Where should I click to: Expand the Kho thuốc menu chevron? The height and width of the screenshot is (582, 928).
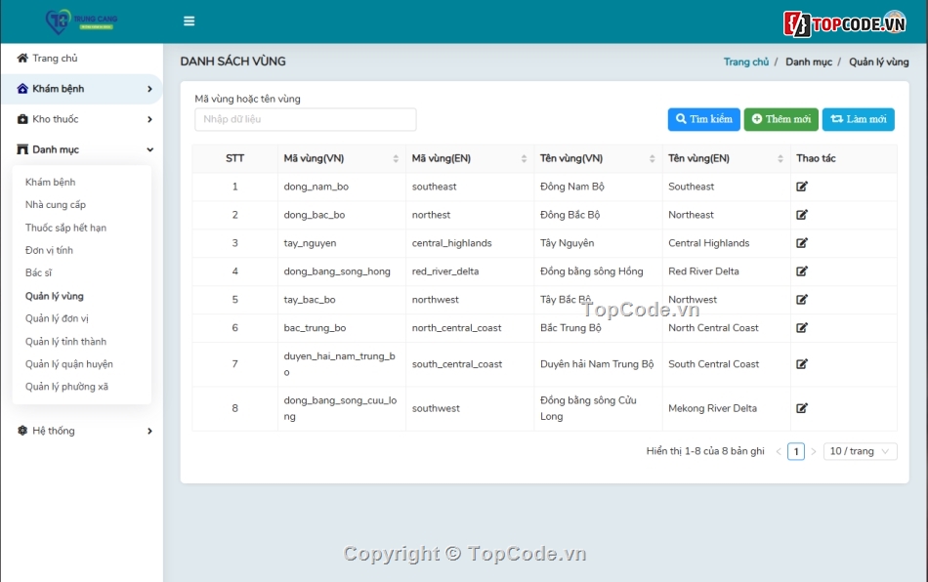click(x=149, y=119)
